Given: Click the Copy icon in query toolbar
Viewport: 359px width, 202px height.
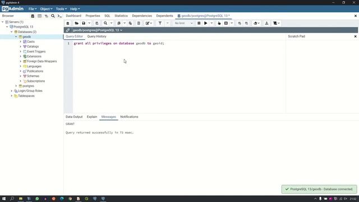Looking at the screenshot, I should 119,23.
